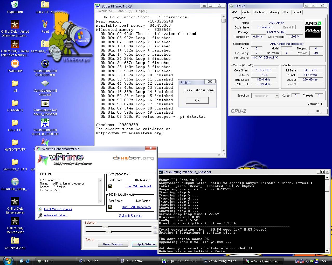Click the Checksum: 998C98E9 text
This screenshot has height=265, width=332.
117,125
